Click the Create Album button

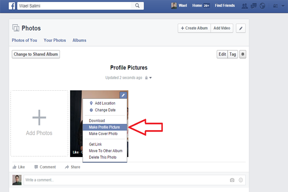tap(194, 28)
